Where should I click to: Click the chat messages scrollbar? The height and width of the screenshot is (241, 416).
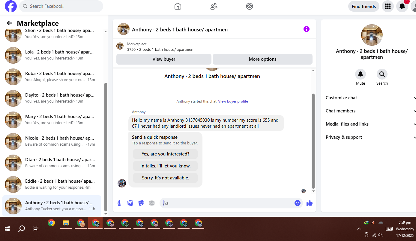pyautogui.click(x=313, y=141)
